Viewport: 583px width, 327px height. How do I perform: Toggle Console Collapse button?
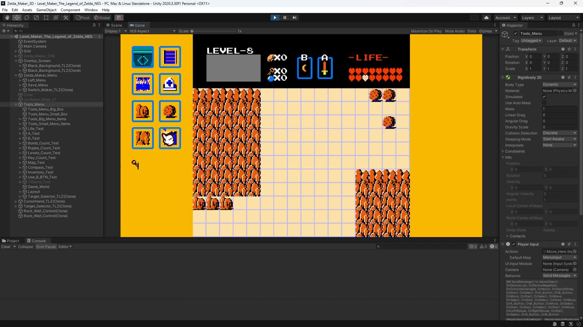coord(26,247)
